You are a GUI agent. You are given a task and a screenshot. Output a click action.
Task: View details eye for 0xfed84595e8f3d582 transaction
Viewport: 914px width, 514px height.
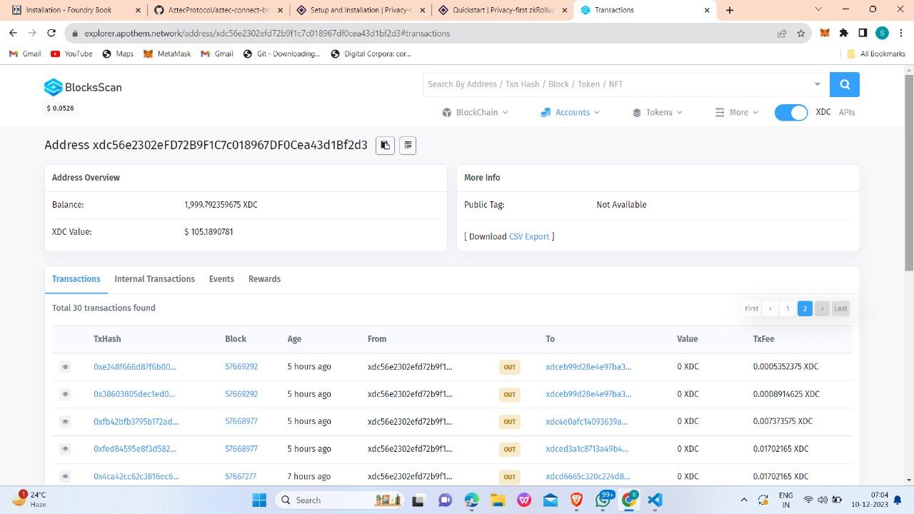coord(65,448)
